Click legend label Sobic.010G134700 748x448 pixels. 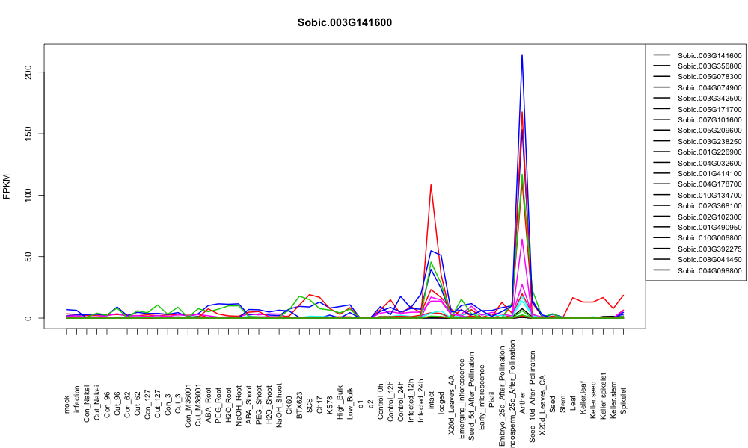point(709,195)
